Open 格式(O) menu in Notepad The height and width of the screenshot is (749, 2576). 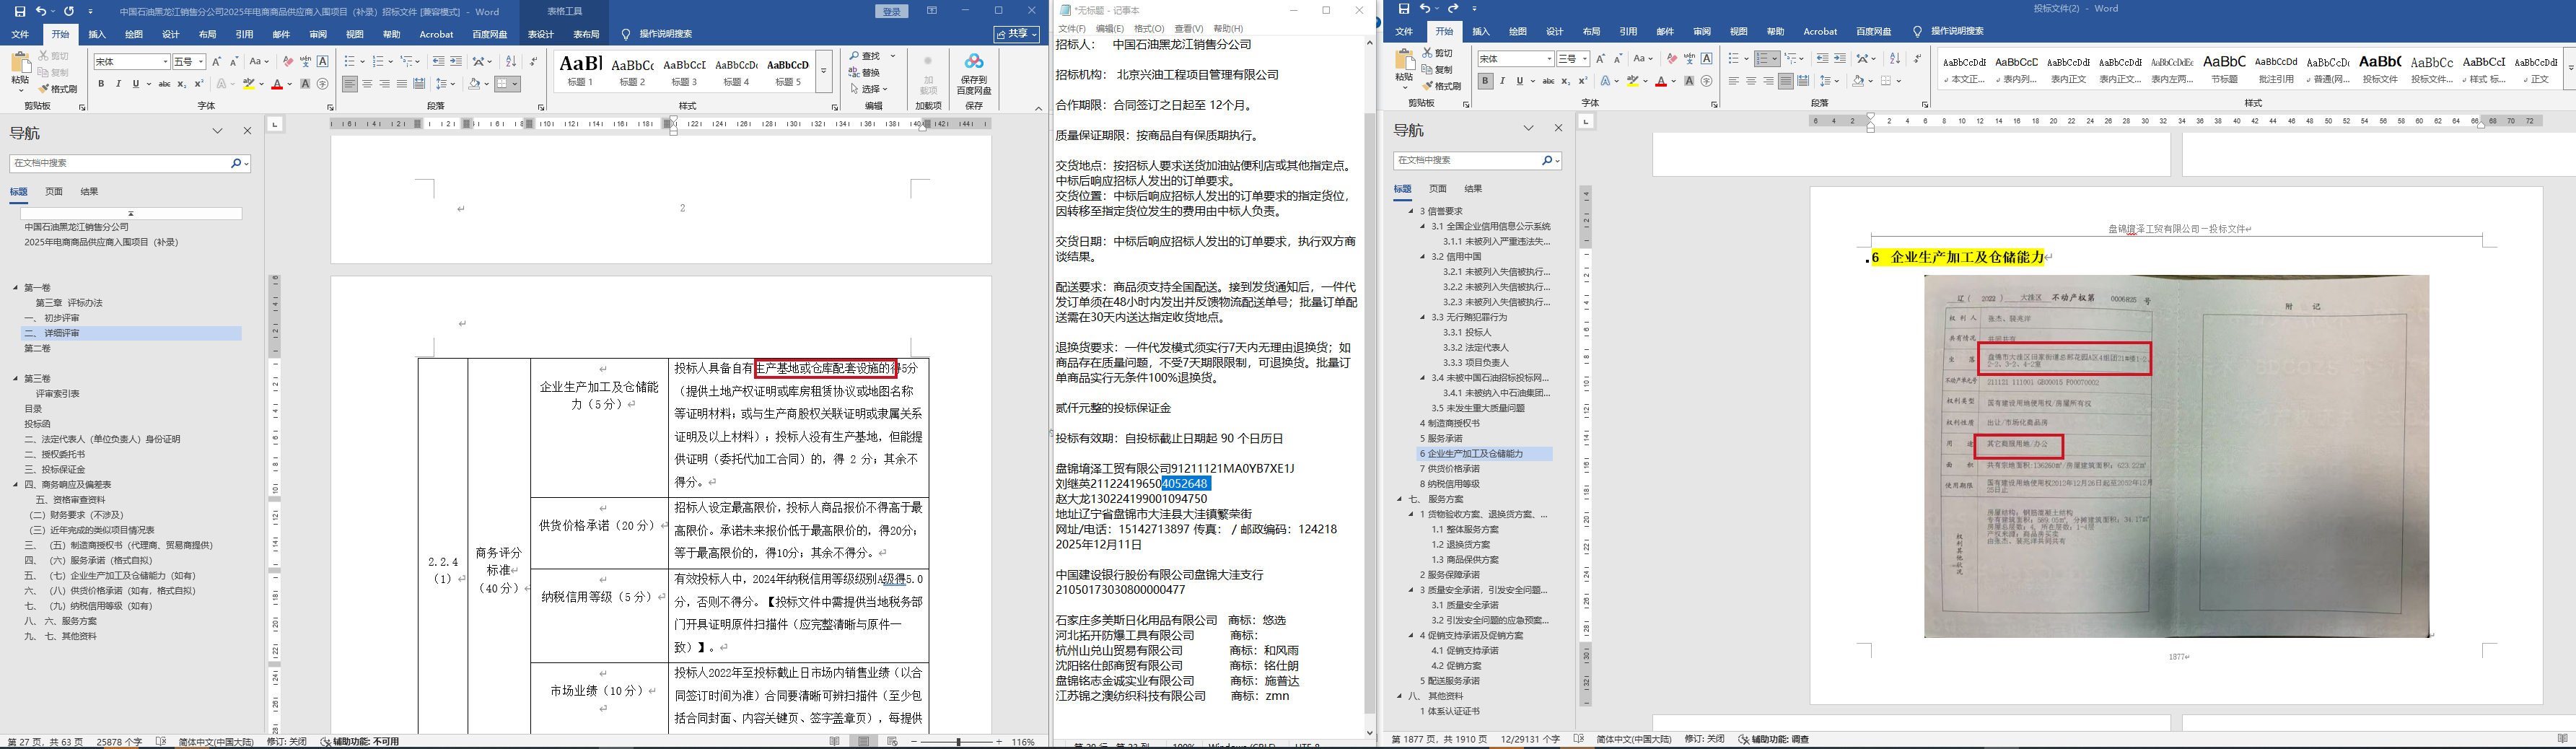coord(1149,29)
